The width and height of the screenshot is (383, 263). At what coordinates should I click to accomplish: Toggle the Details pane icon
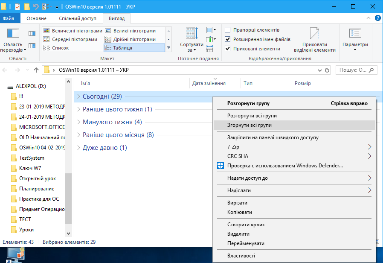[x=32, y=46]
